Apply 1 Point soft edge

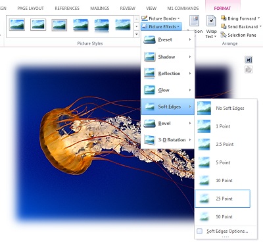pos(222,126)
